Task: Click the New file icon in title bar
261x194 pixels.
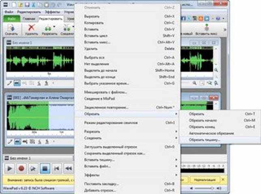Action: tap(14, 5)
